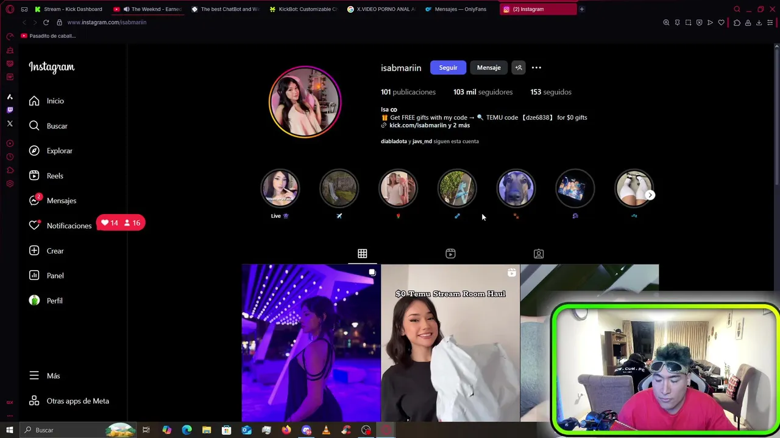
Task: Open Explorar from the Instagram sidebar
Action: tap(51, 151)
